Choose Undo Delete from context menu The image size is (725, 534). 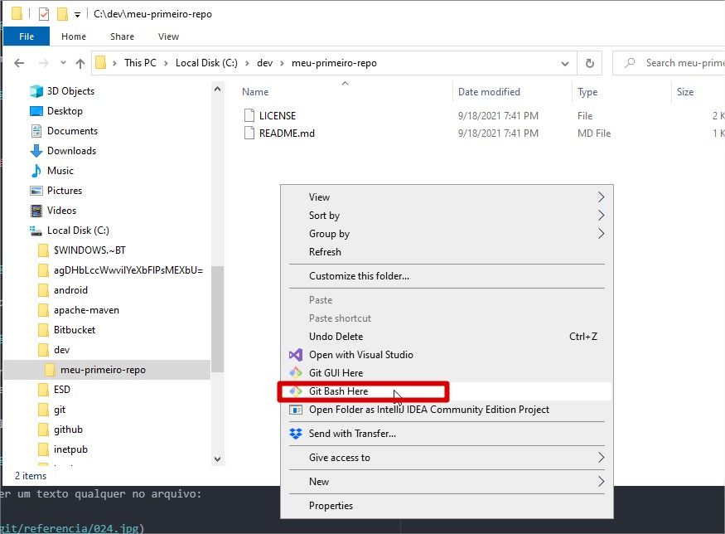click(447, 337)
